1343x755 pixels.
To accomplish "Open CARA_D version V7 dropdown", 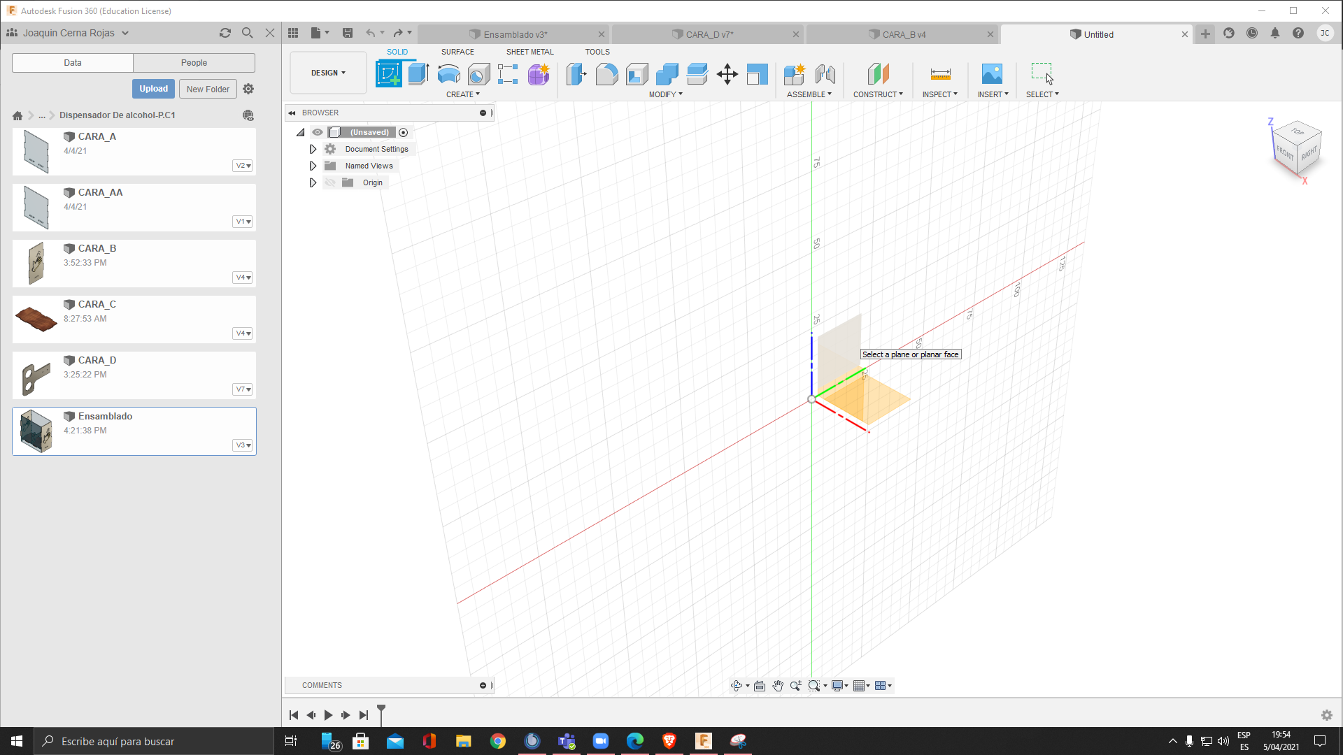I will (x=243, y=389).
